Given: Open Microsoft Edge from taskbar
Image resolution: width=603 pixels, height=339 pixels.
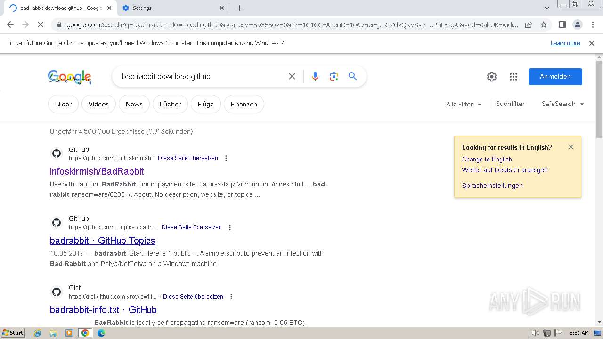Looking at the screenshot, I should tap(101, 333).
